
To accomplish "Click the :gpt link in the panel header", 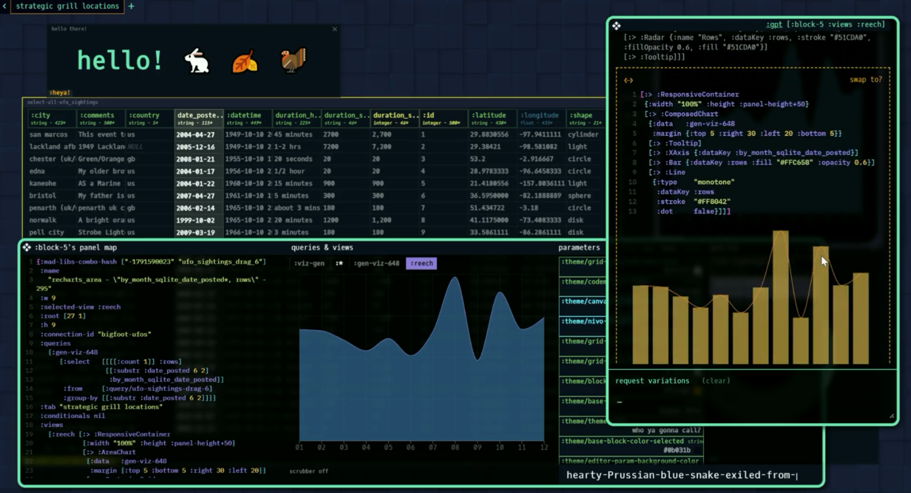I will pyautogui.click(x=774, y=25).
